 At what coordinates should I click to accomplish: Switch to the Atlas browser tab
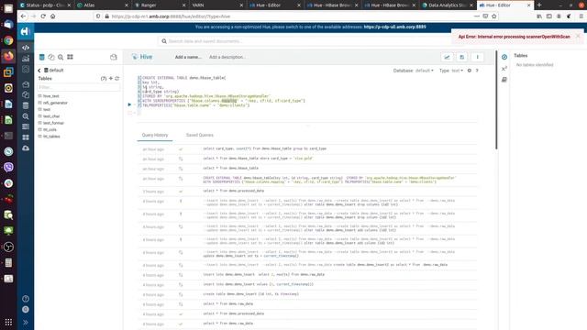[x=103, y=5]
